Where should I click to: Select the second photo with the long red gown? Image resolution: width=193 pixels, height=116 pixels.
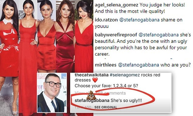(28, 58)
